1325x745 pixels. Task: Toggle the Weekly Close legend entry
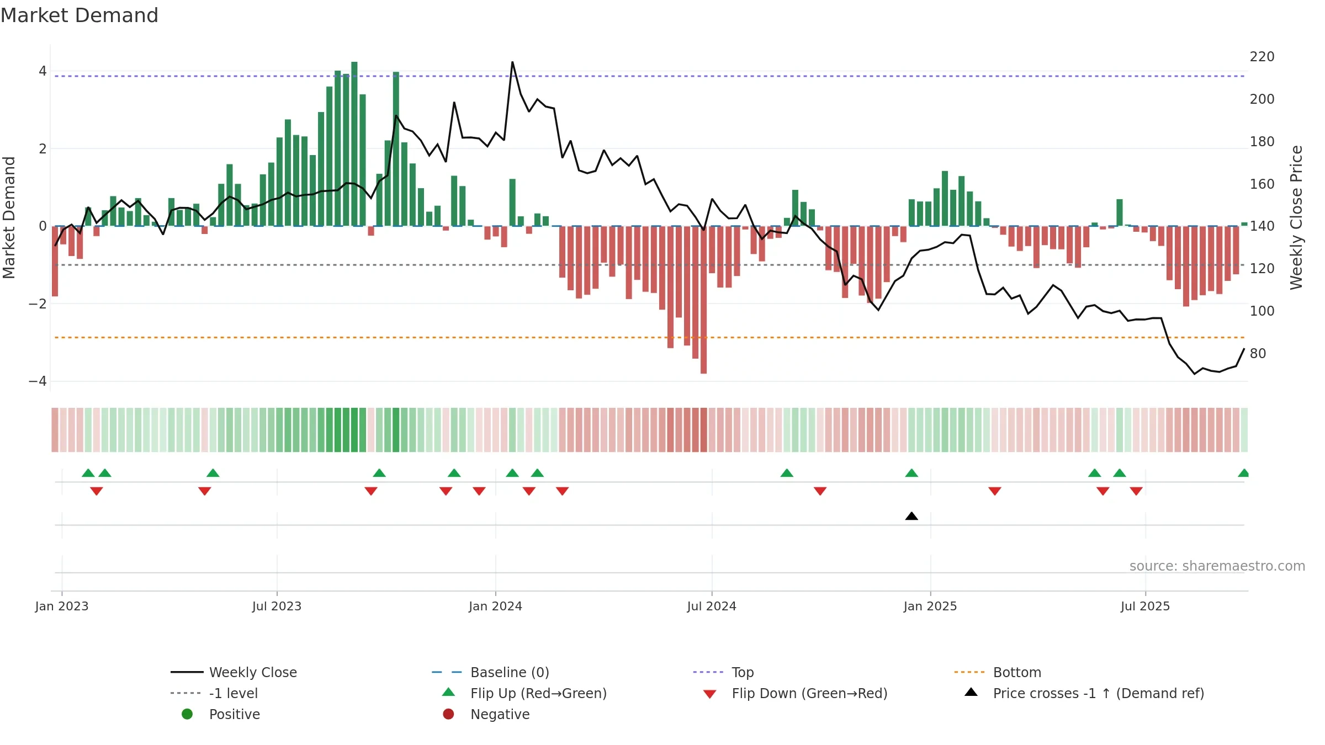click(234, 672)
